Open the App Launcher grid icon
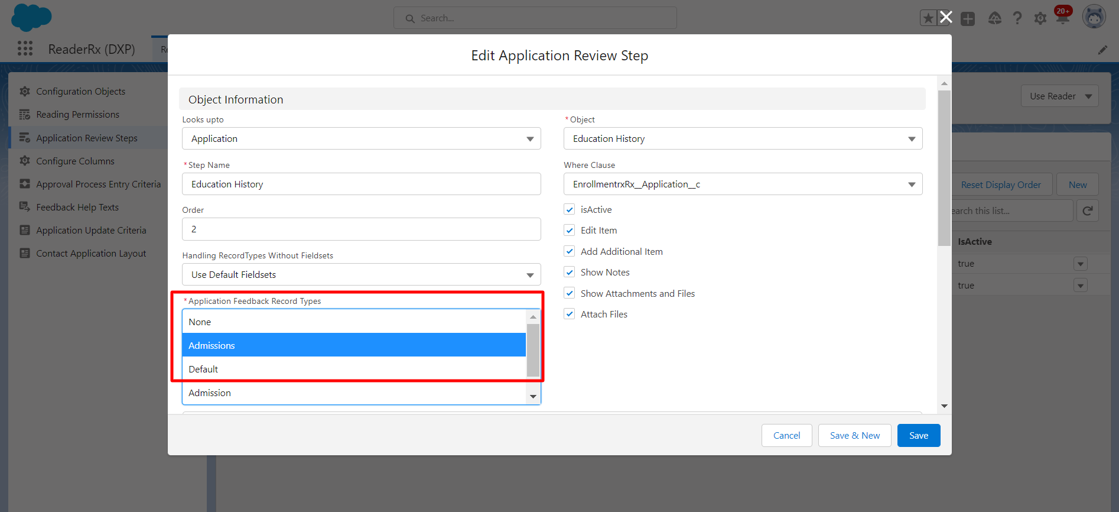This screenshot has height=512, width=1119. [25, 48]
